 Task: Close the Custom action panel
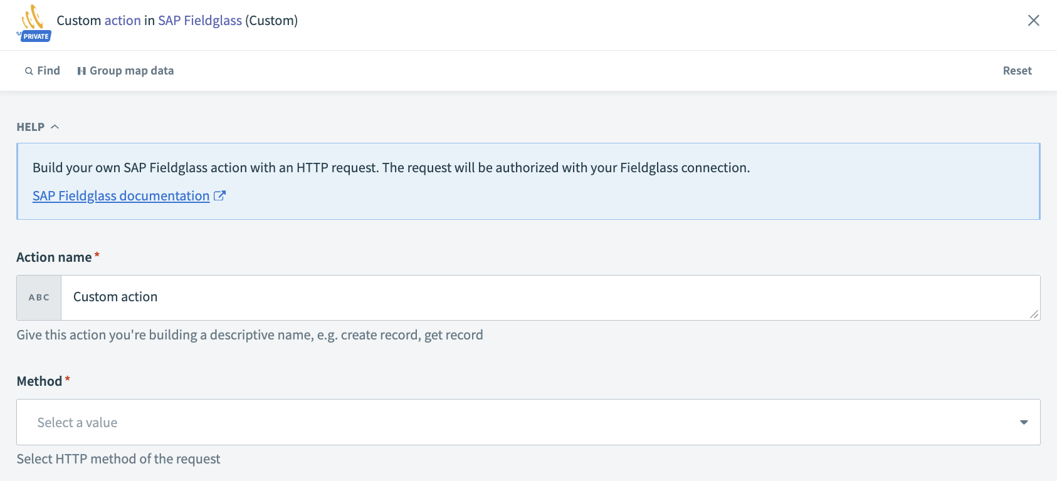[x=1033, y=21]
